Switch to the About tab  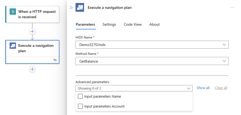(x=155, y=24)
